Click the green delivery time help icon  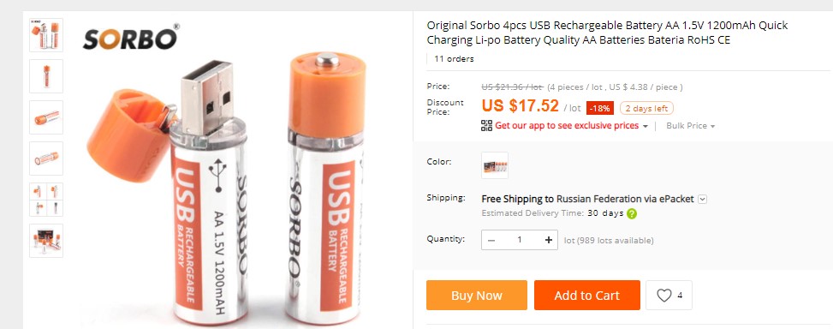pos(632,213)
